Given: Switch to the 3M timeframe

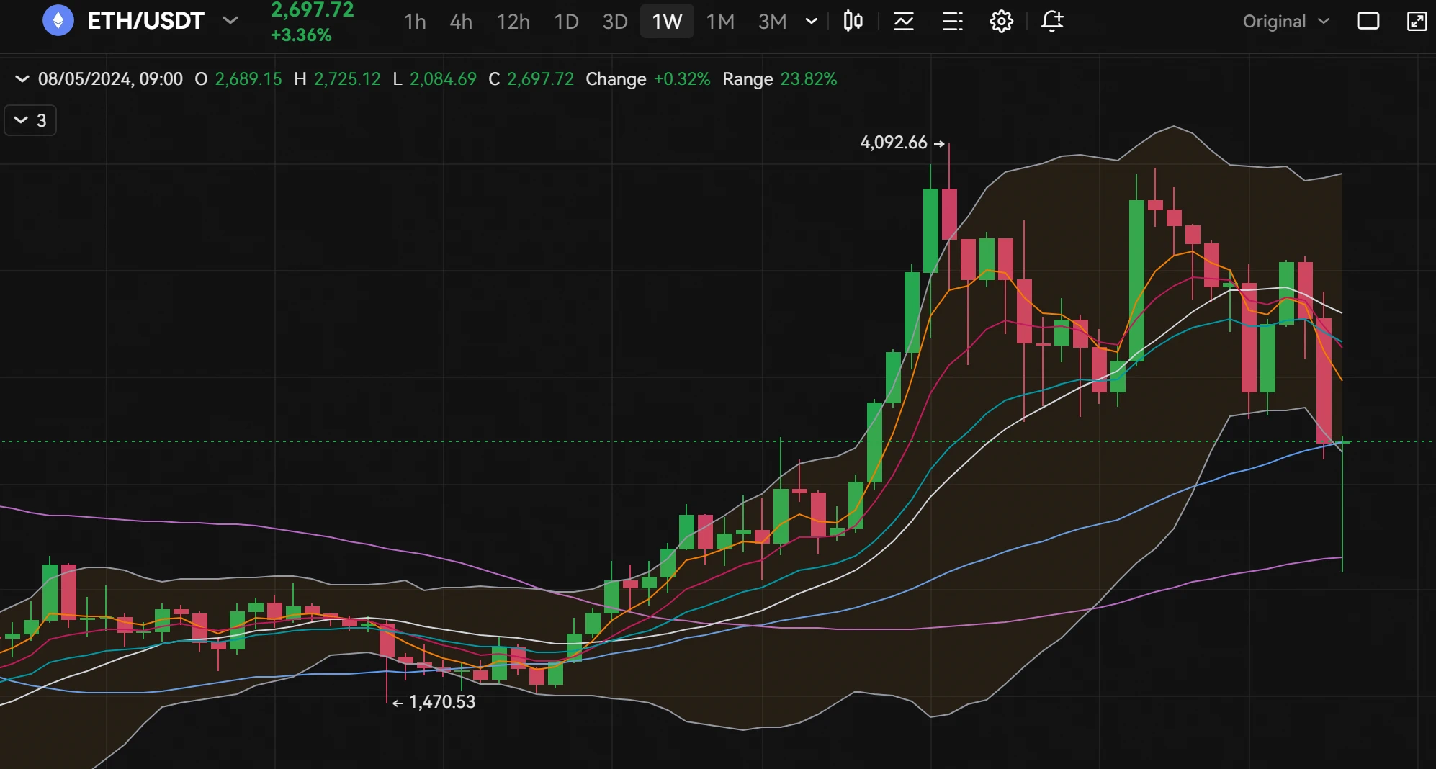Looking at the screenshot, I should pos(772,22).
